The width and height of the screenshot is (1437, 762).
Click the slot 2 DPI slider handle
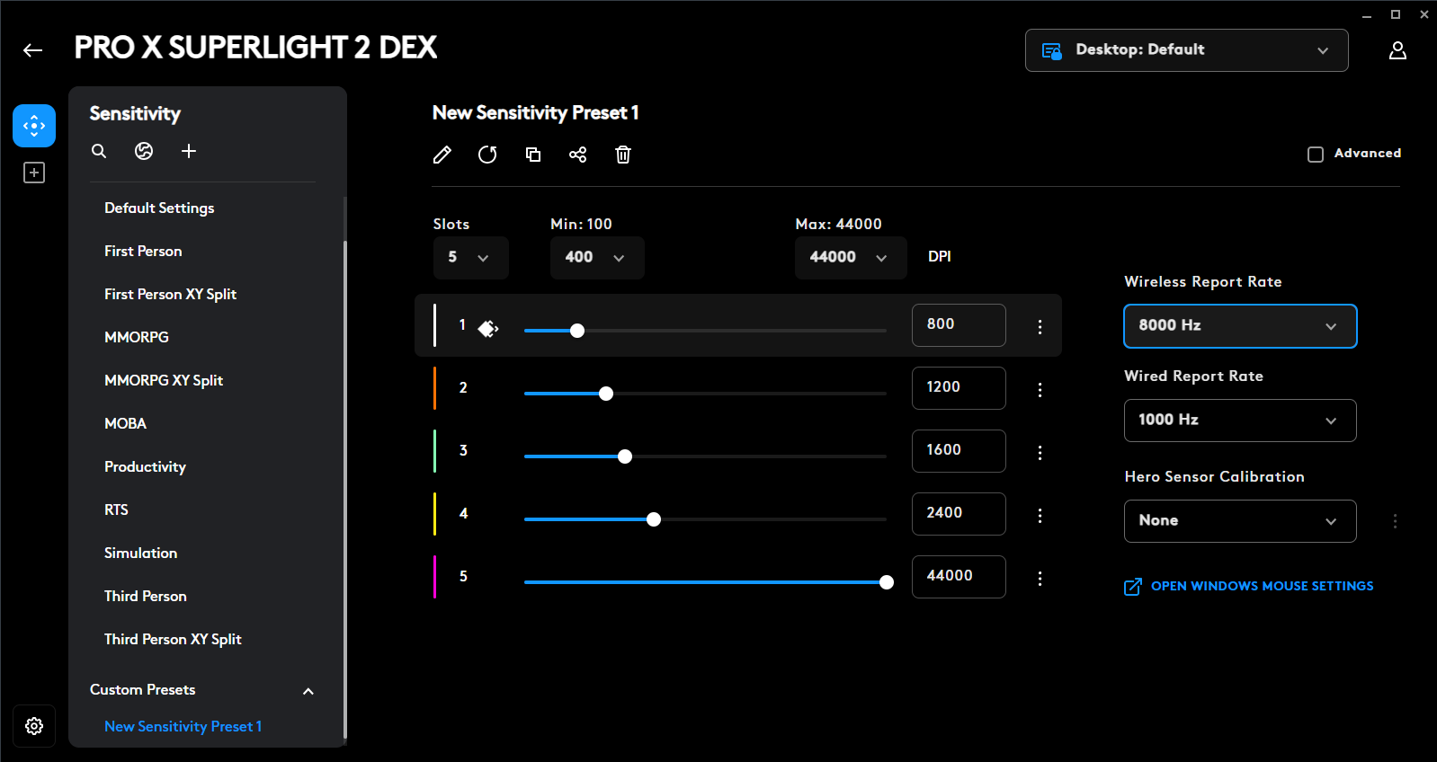pos(606,394)
